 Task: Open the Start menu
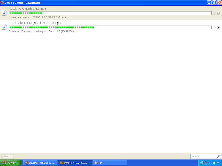[10, 163]
